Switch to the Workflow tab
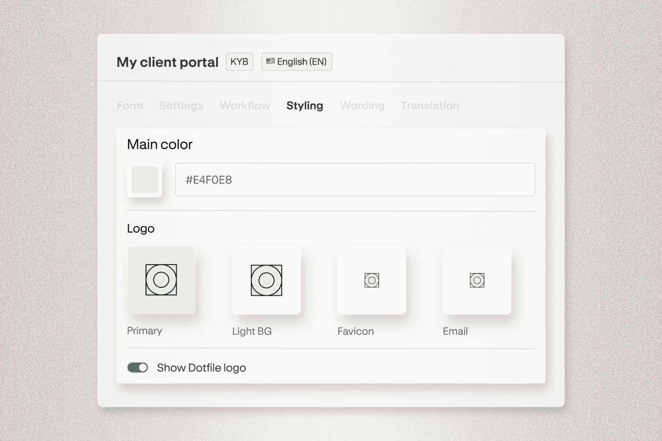 [244, 106]
